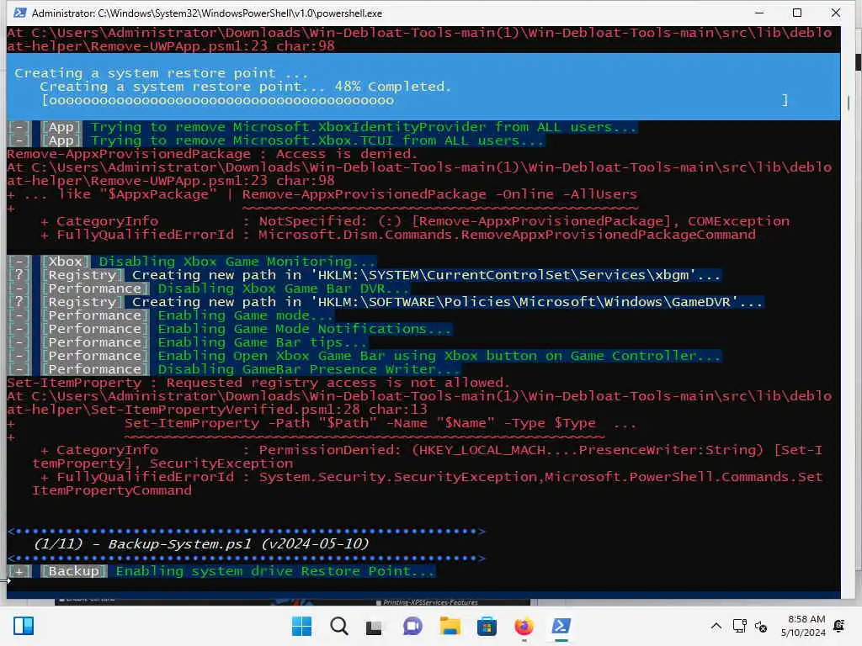Open the network status tray icon
Viewport: 862px width, 646px height.
tap(739, 626)
